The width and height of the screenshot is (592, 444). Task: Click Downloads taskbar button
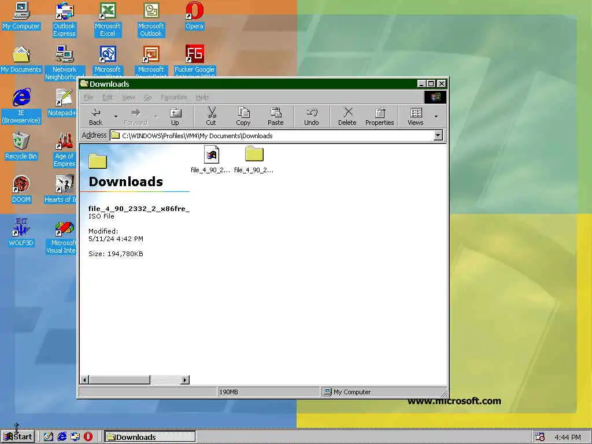click(x=150, y=437)
